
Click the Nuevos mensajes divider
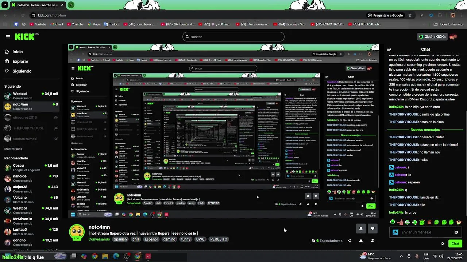(425, 130)
